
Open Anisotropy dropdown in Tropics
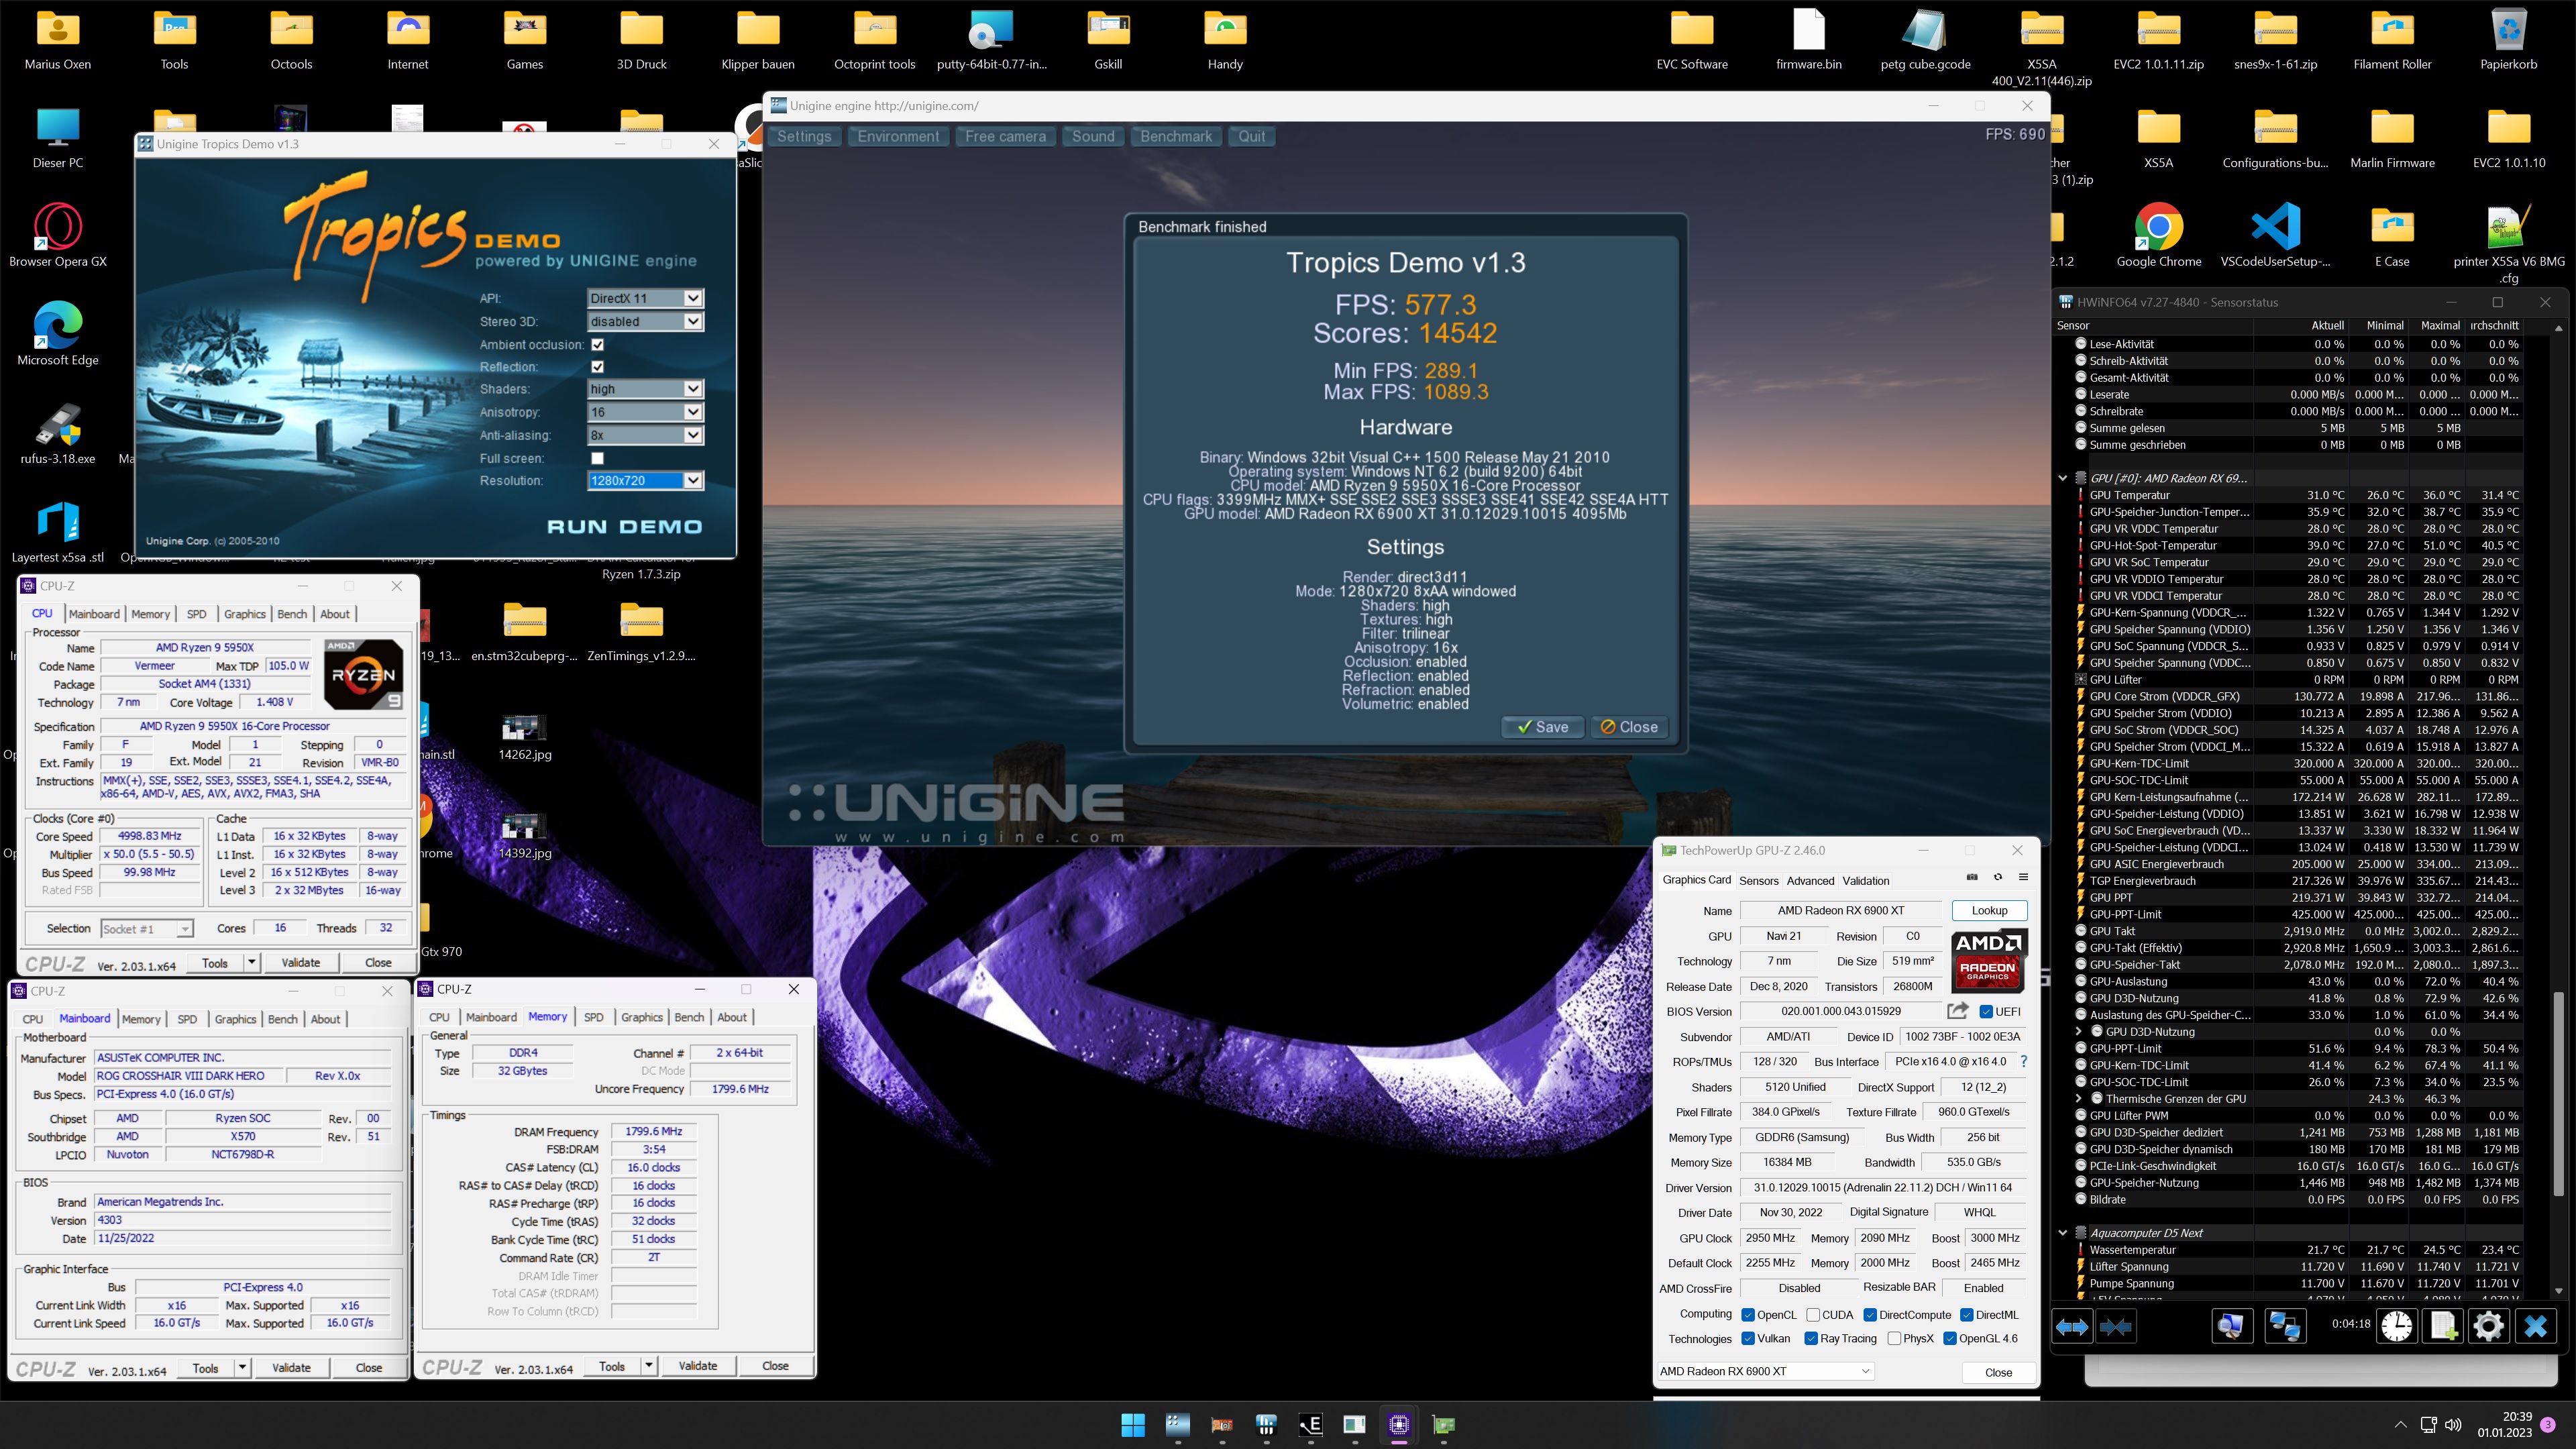click(x=645, y=412)
